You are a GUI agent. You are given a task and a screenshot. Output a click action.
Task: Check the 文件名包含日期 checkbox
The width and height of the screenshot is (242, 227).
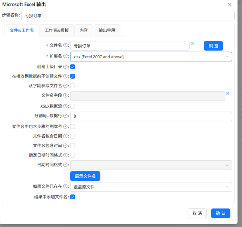point(72,136)
